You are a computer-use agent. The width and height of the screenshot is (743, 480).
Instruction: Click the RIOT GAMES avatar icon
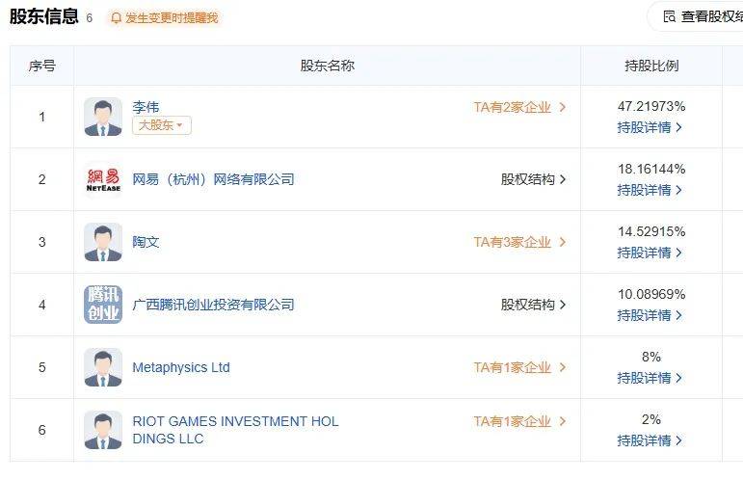click(103, 430)
